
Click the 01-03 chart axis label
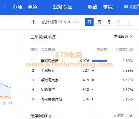7,104
